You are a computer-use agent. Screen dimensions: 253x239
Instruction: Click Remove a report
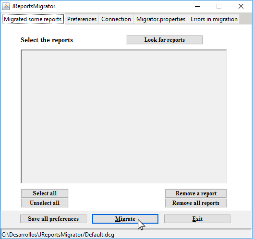click(196, 193)
